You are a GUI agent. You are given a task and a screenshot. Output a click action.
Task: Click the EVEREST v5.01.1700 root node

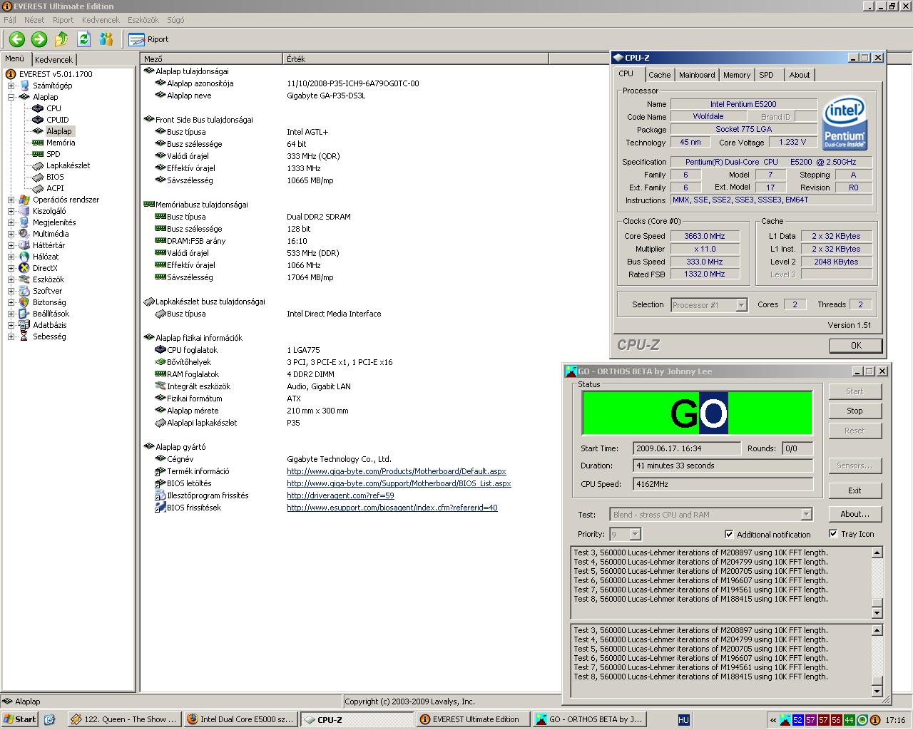(x=56, y=74)
